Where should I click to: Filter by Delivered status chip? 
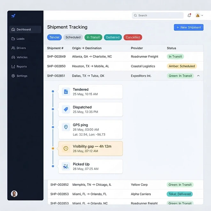point(113,37)
